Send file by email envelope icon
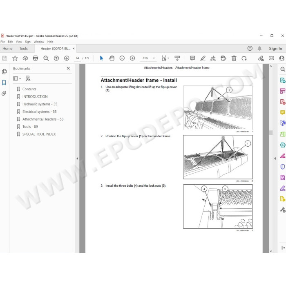The width and height of the screenshot is (286, 286). pos(271,58)
